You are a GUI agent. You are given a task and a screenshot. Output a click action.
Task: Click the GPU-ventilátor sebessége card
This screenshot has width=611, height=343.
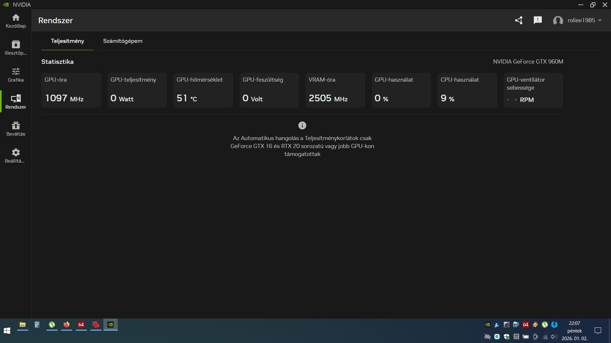click(x=533, y=90)
